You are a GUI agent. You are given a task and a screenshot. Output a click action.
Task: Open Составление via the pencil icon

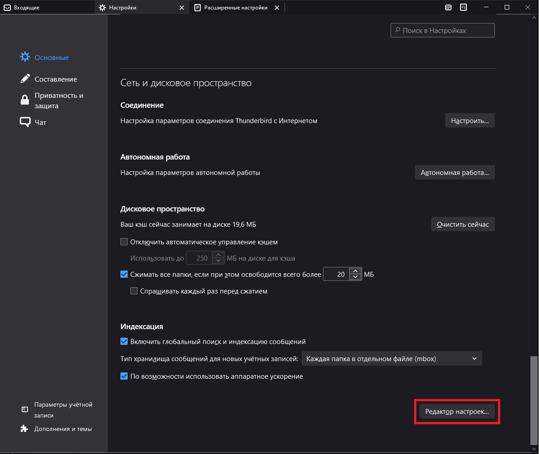point(25,79)
